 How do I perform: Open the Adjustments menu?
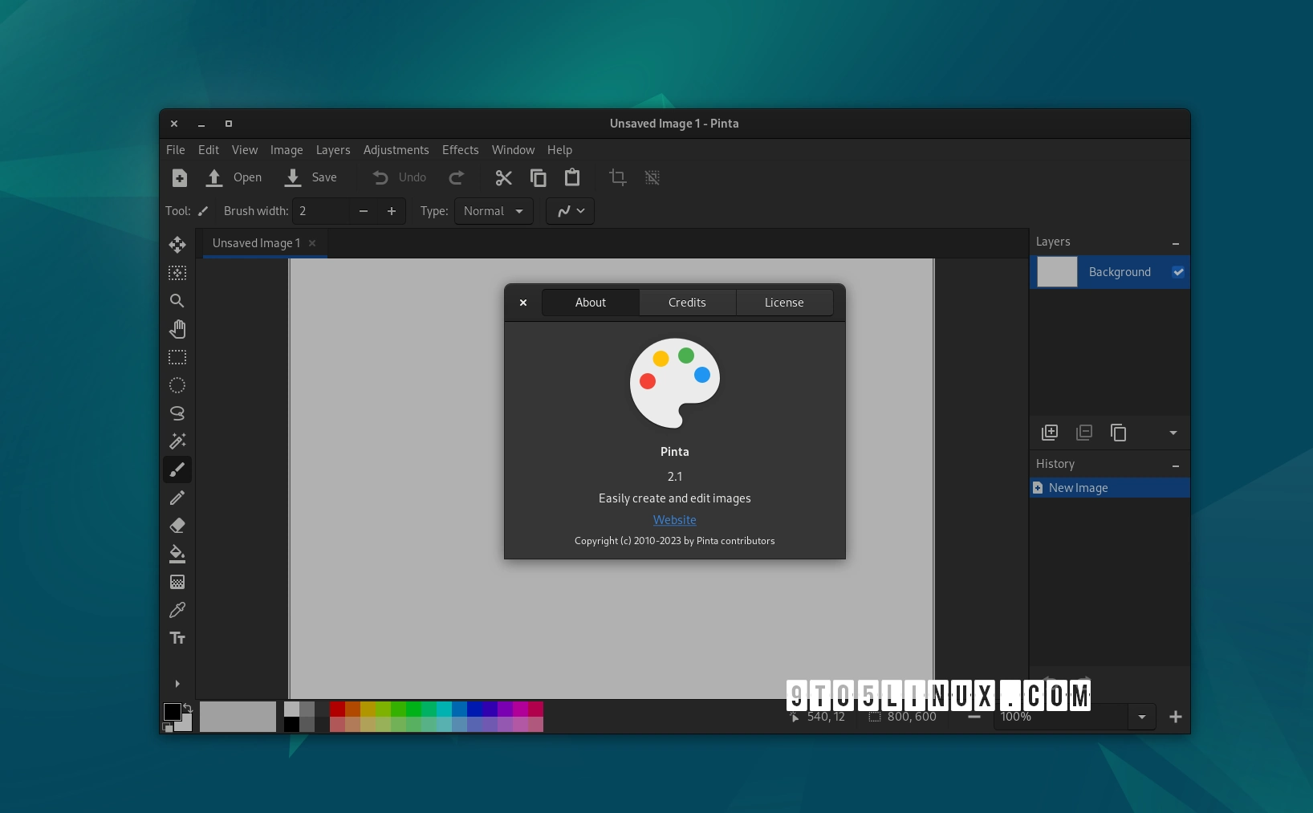(396, 150)
